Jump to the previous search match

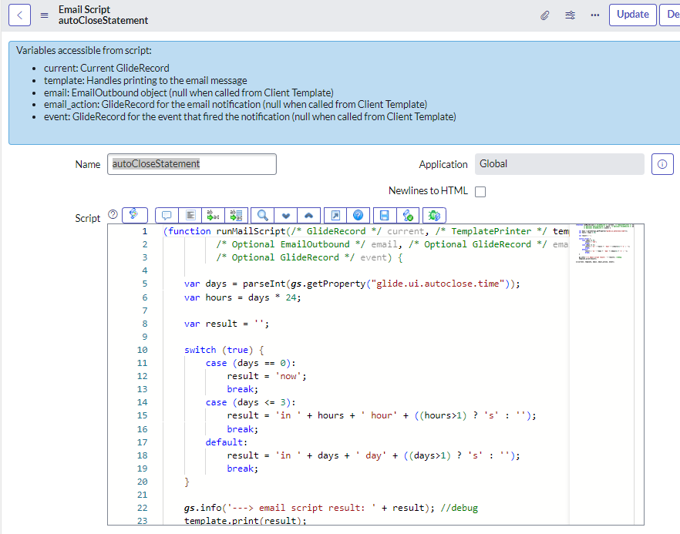[308, 215]
